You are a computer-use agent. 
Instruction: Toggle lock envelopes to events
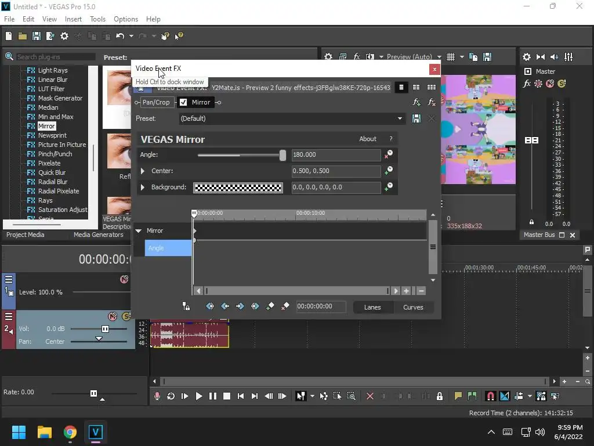(541, 396)
